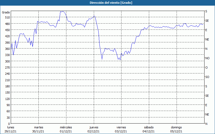
Task: Click the 270 degree tick label
Action: [x=8, y=68]
